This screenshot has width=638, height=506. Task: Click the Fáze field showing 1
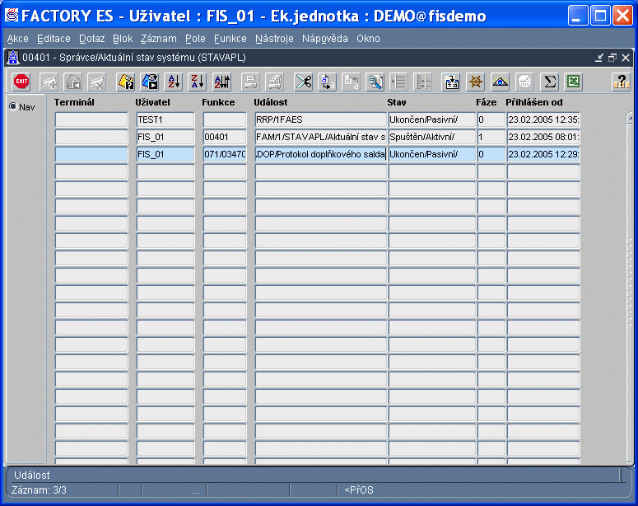point(491,137)
